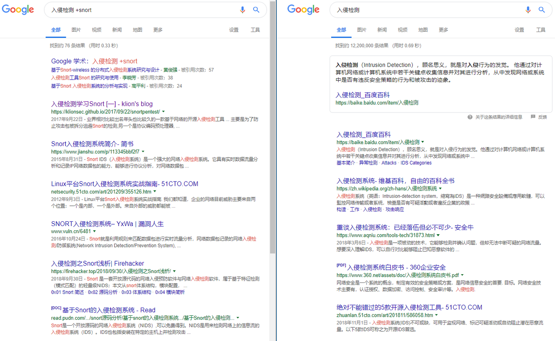555x341 pixels.
Task: Start voice search in right window
Action: pyautogui.click(x=528, y=10)
